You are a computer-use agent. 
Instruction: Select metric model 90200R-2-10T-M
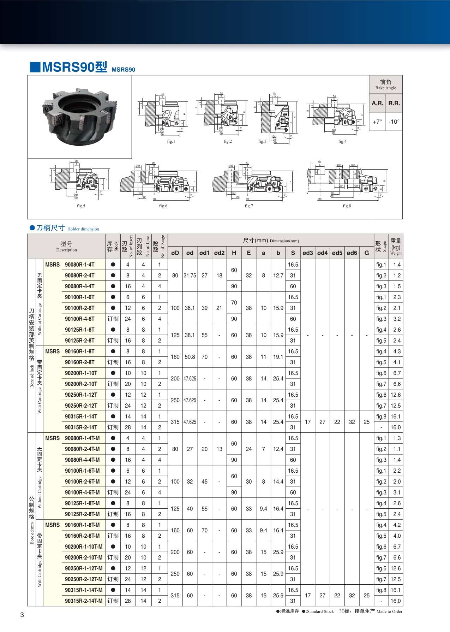[84, 558]
